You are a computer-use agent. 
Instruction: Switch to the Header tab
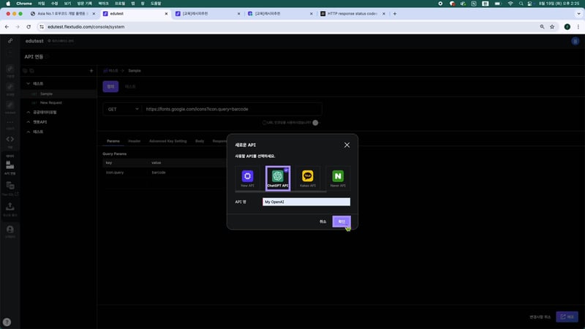[135, 140]
